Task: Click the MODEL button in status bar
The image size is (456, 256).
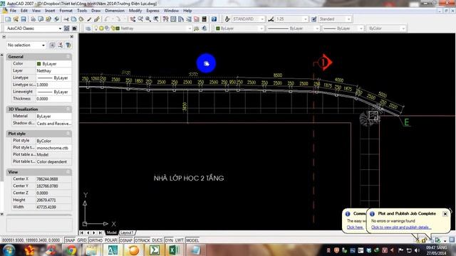Action: coord(192,240)
